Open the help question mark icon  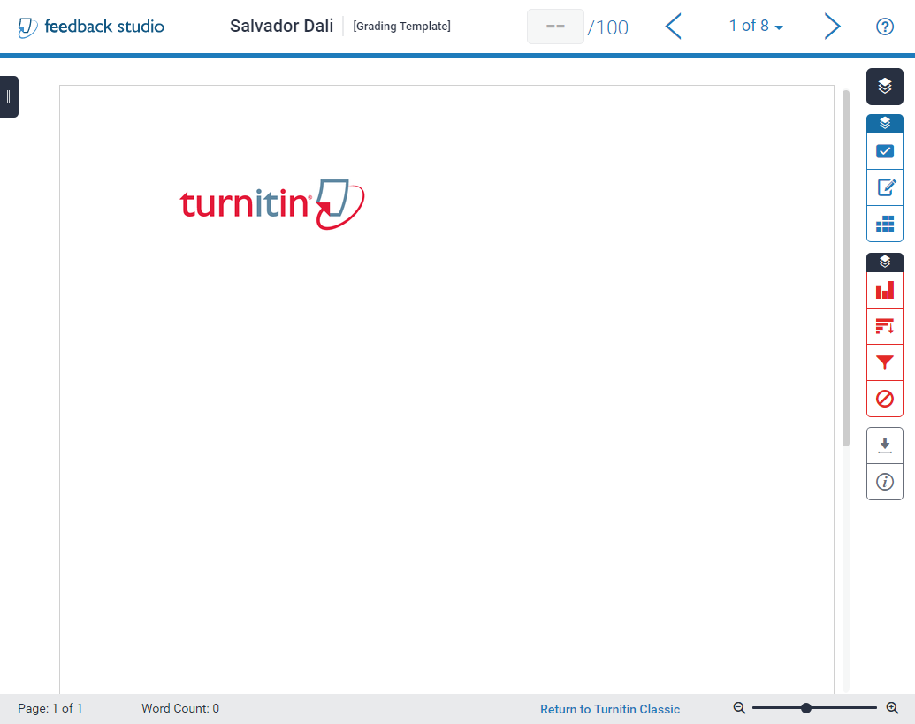(x=885, y=27)
